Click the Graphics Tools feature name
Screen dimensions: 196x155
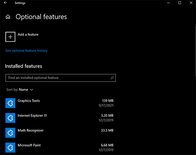(x=29, y=101)
